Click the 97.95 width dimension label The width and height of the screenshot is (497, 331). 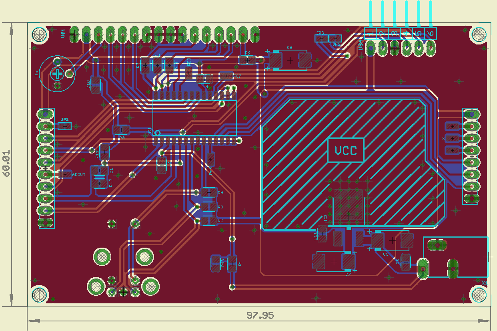click(x=260, y=315)
